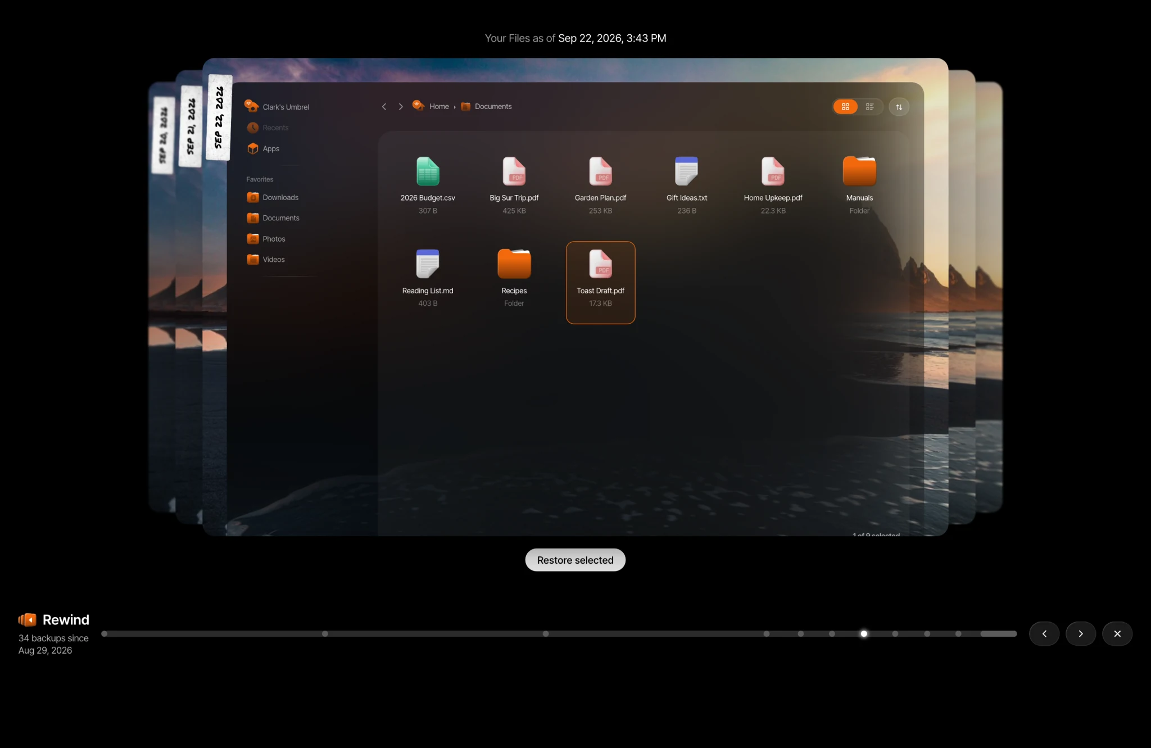Viewport: 1151px width, 748px height.
Task: Jump to the first backup marker
Action: click(105, 633)
